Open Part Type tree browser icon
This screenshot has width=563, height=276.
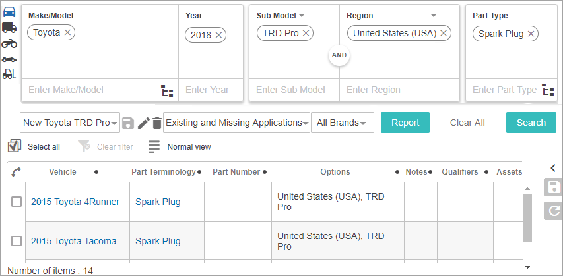(548, 90)
